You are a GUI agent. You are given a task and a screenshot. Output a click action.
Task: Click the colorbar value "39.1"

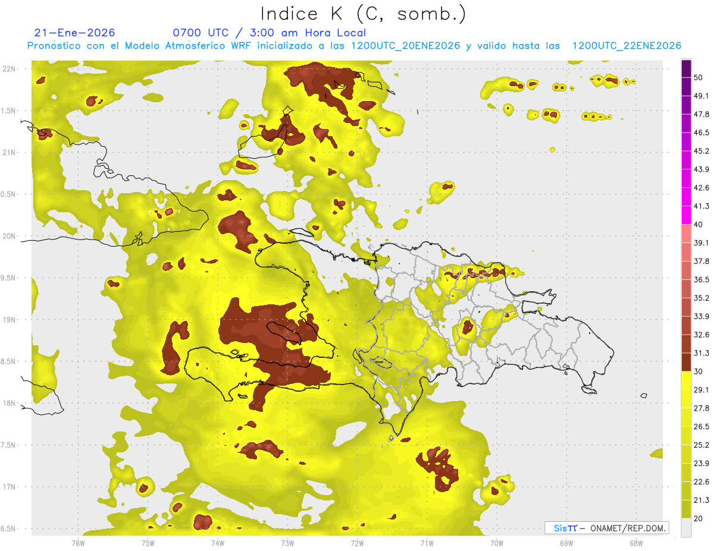[x=702, y=243]
